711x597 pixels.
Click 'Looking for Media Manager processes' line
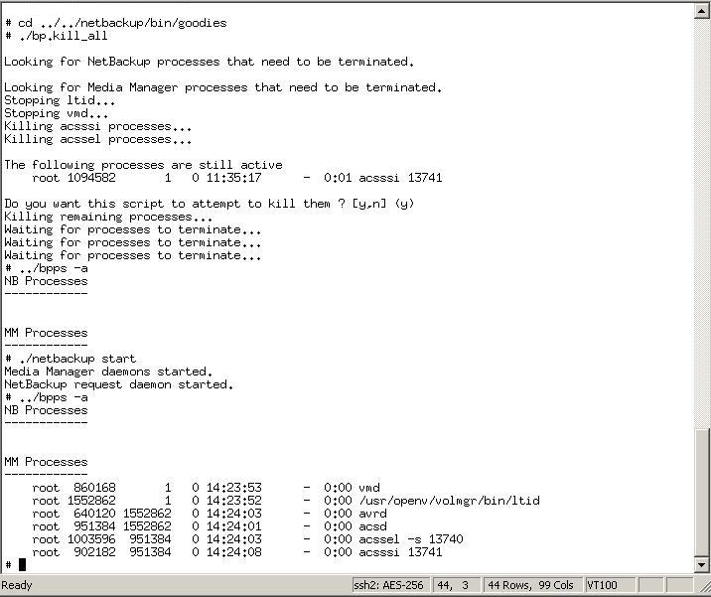[223, 87]
